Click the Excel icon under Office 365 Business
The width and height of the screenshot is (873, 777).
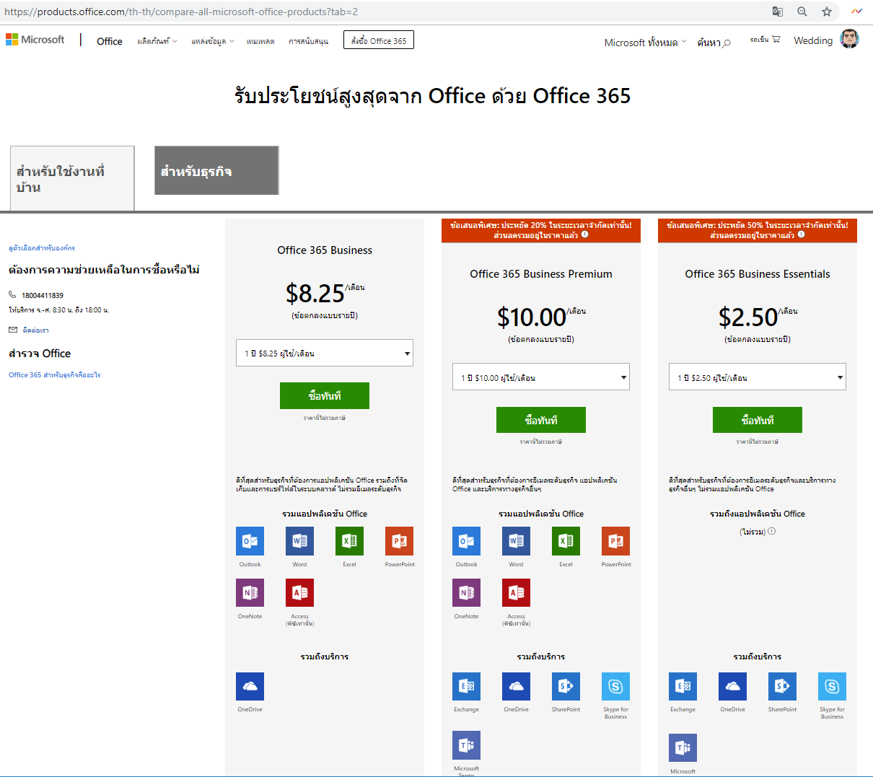tap(349, 541)
